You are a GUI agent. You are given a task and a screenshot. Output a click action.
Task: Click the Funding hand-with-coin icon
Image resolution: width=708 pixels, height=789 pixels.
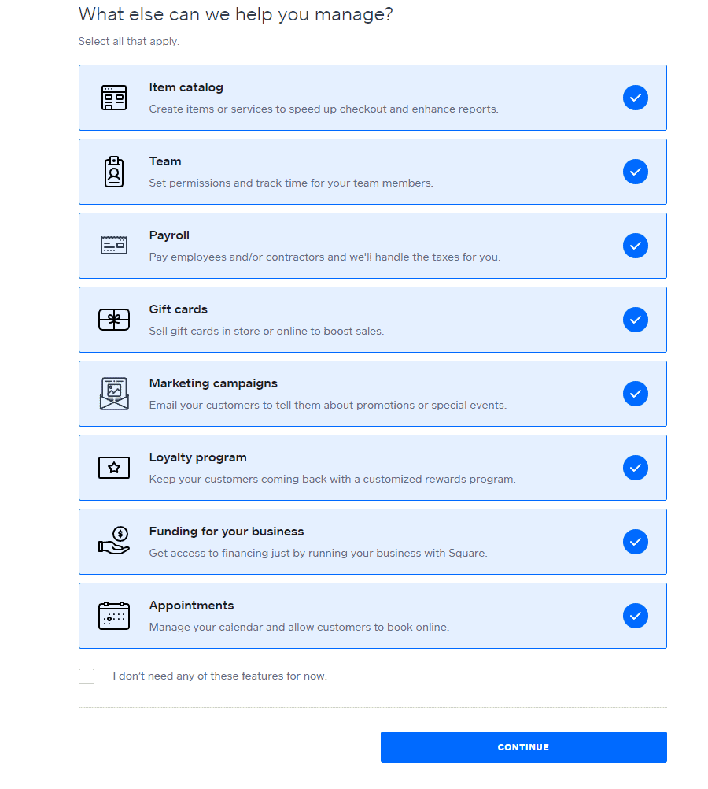[113, 542]
